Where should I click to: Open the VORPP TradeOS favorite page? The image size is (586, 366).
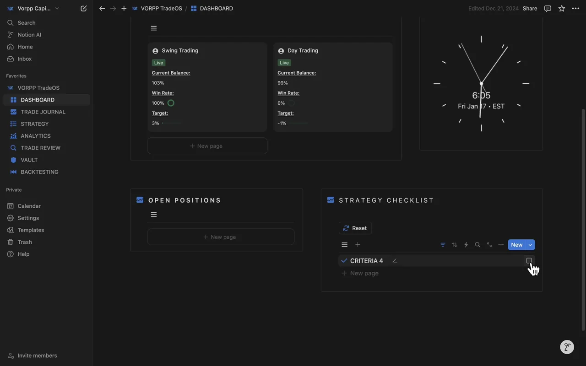46,88
